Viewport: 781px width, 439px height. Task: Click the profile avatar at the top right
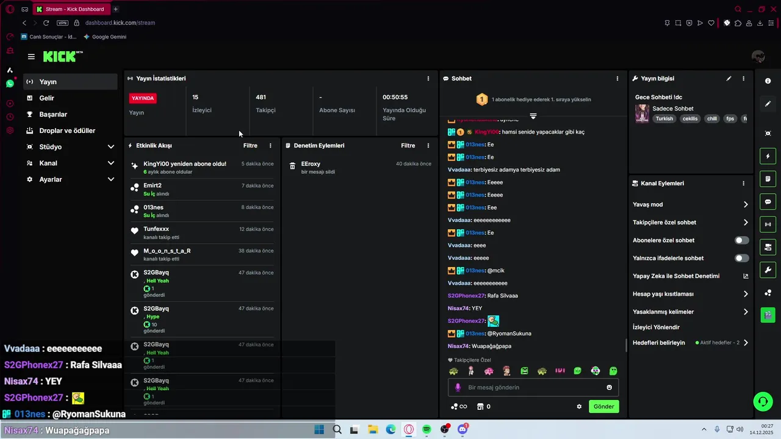click(x=758, y=57)
